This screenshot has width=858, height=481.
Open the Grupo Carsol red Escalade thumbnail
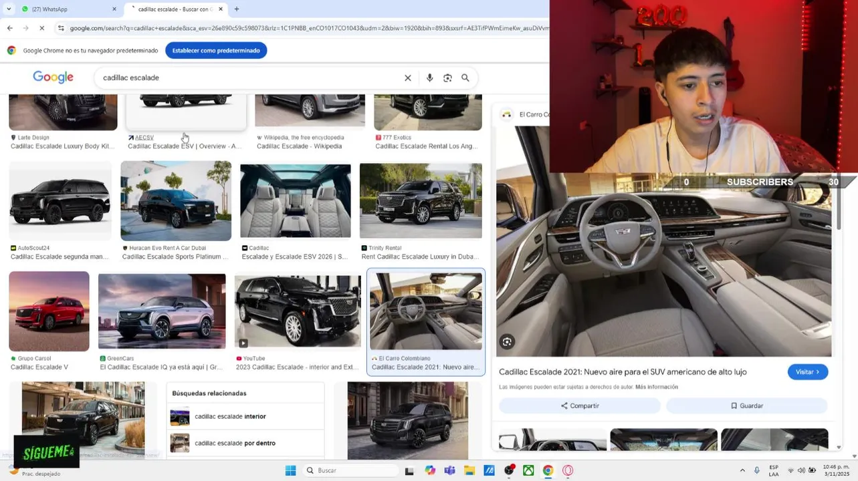49,311
